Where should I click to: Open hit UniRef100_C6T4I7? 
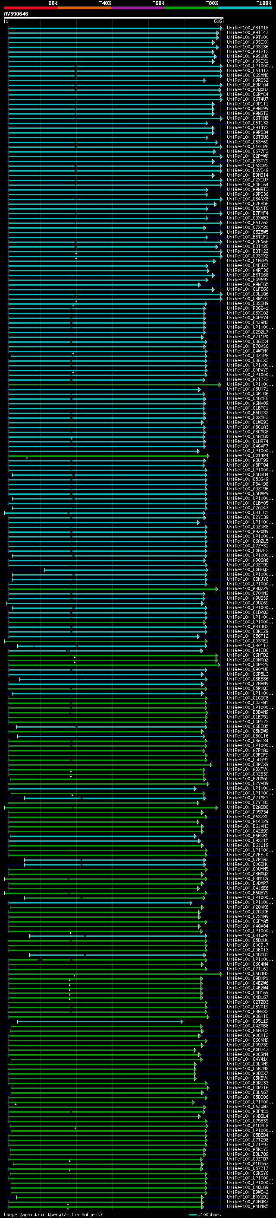pos(248,70)
